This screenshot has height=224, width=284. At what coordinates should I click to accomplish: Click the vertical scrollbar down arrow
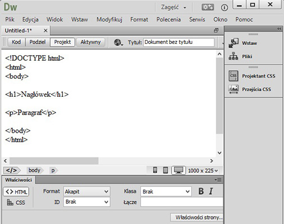[219, 153]
